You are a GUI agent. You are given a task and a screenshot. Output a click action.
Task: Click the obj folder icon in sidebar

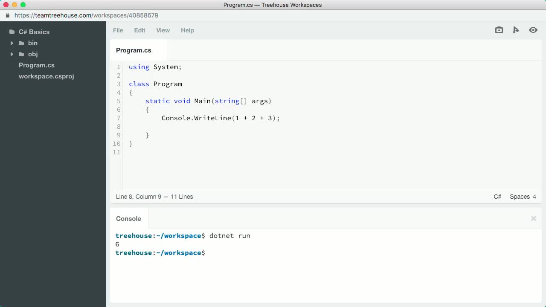pyautogui.click(x=22, y=54)
